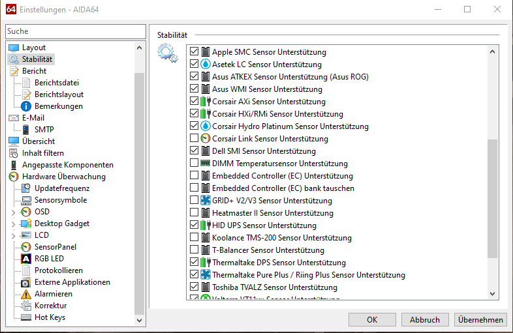The width and height of the screenshot is (513, 333).
Task: Click sensor list scroll down arrow
Action: 492,294
